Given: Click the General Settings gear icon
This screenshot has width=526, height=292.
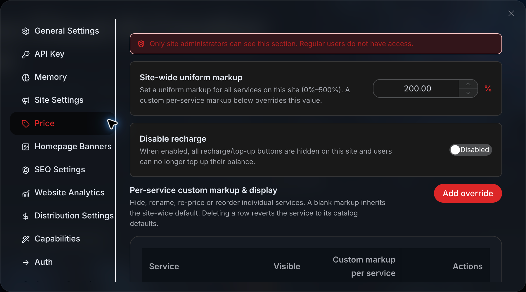Looking at the screenshot, I should coord(26,31).
